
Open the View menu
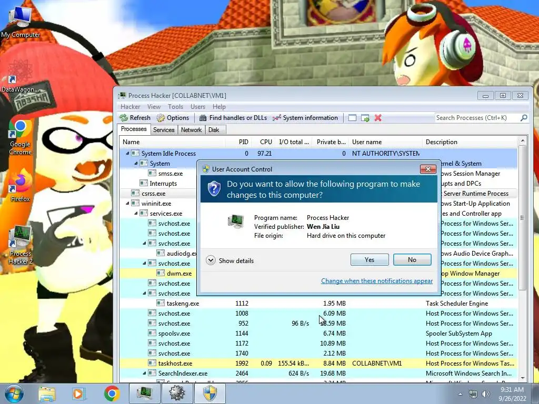point(154,106)
